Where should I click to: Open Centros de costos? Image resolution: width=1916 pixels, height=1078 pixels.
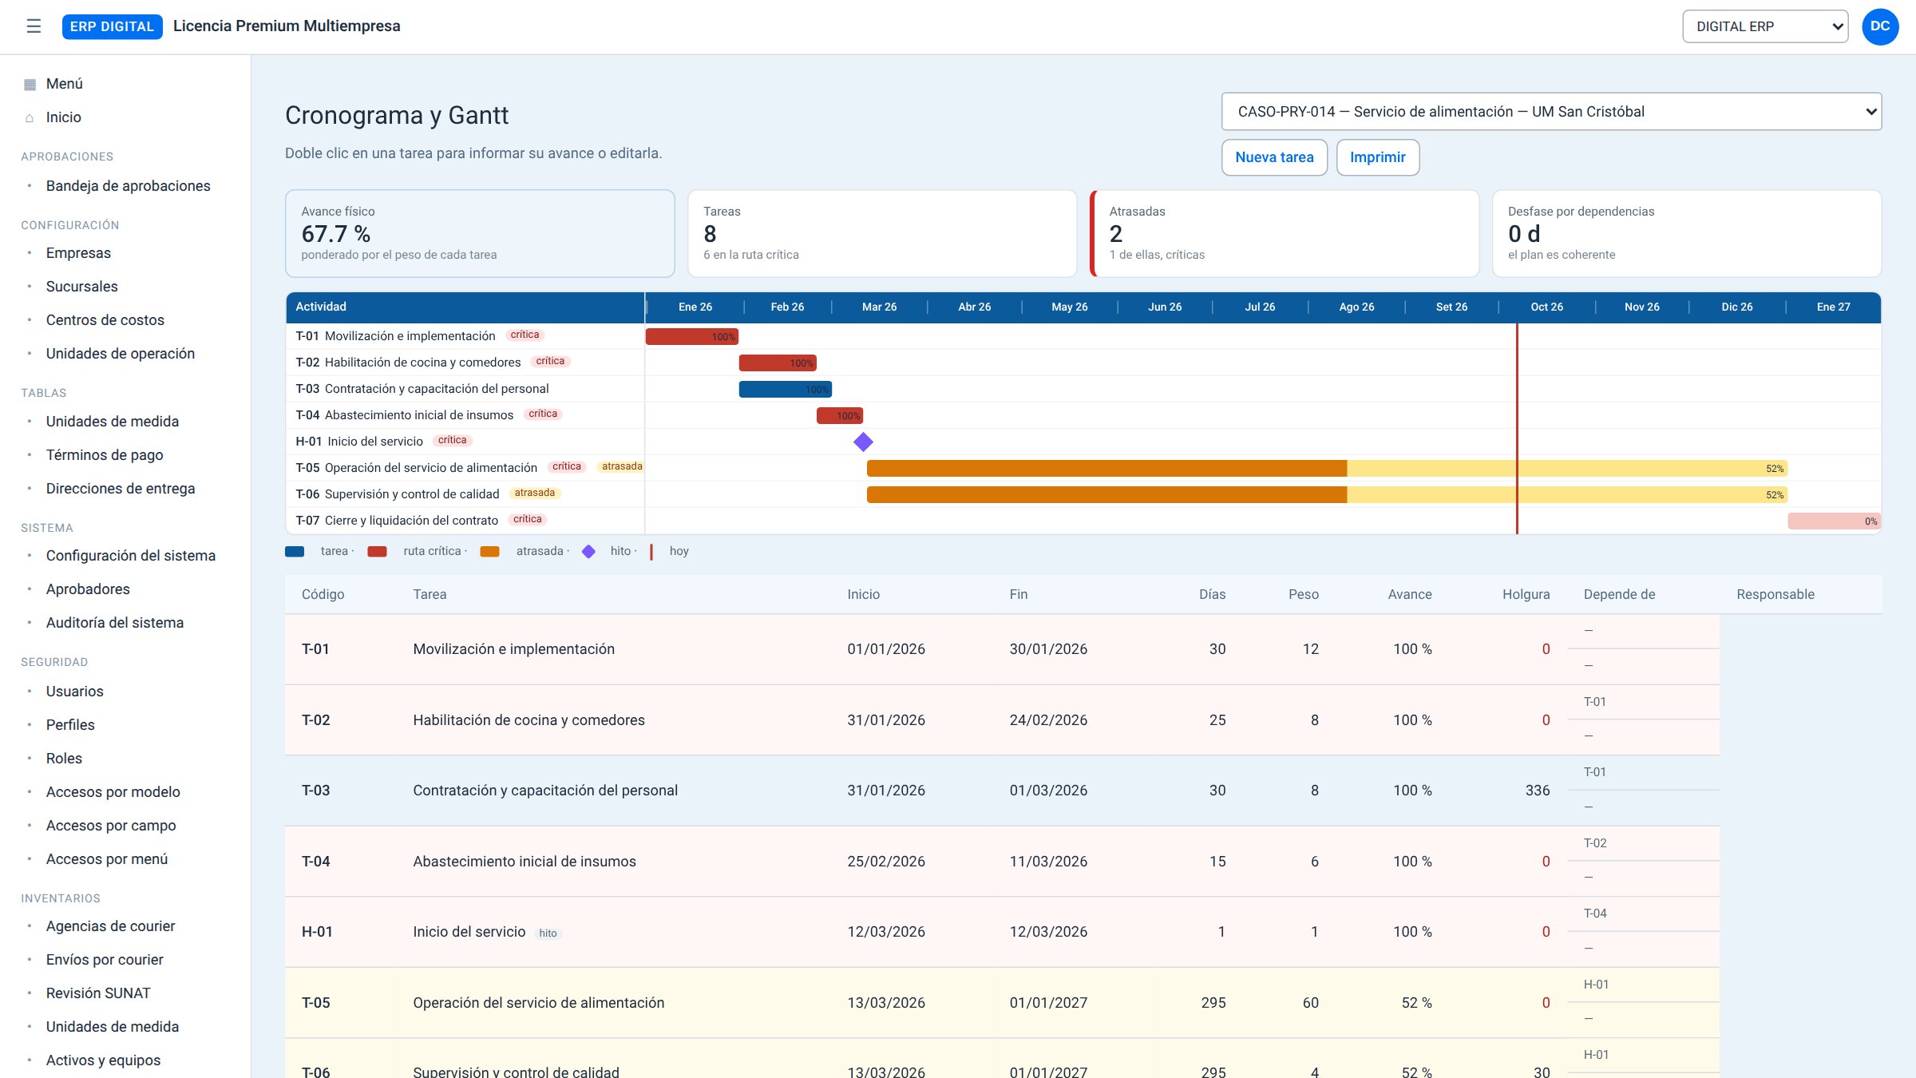(105, 320)
